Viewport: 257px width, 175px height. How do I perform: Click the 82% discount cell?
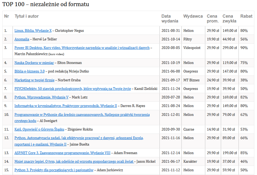[x=244, y=97]
